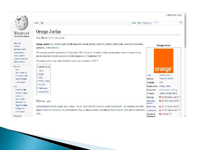Follow the Jordan Telecom link in intro
The height and width of the screenshot is (150, 200).
52,48
